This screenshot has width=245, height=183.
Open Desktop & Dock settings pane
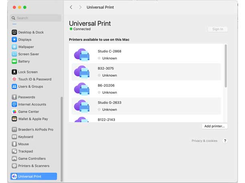point(31,32)
